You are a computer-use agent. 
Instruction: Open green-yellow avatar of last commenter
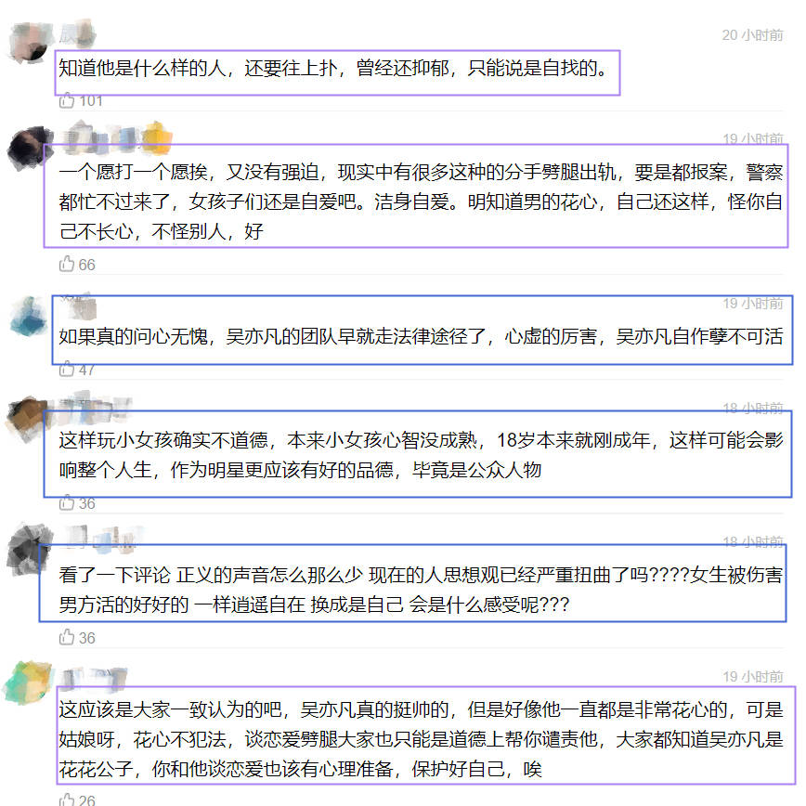click(30, 683)
